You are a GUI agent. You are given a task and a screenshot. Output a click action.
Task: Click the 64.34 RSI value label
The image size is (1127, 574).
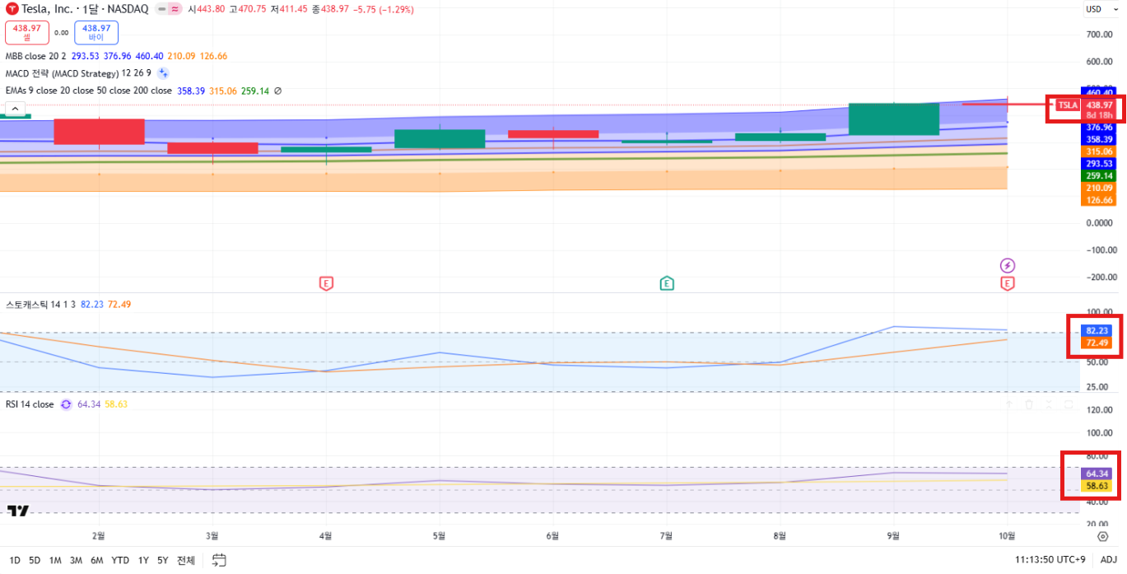(1098, 474)
